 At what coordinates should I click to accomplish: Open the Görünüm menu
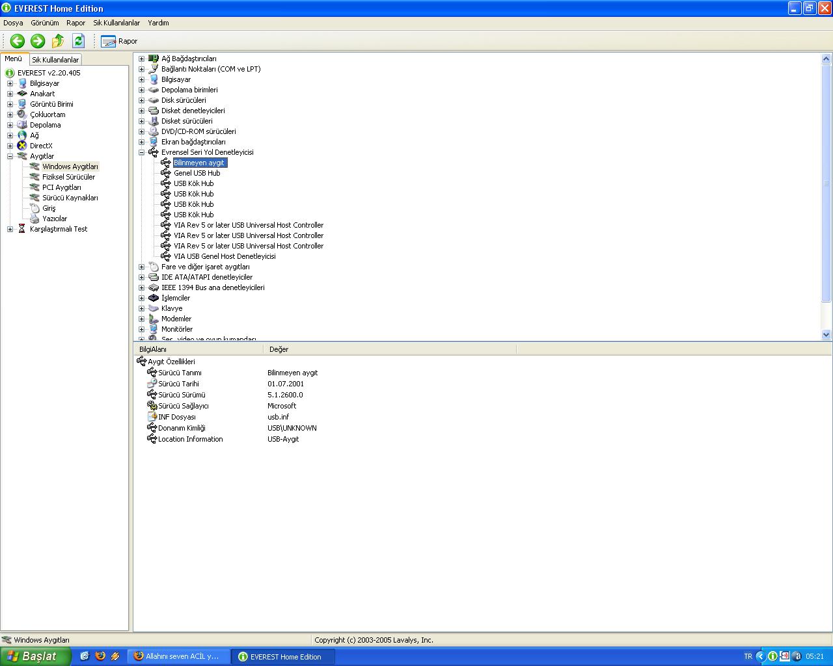click(x=45, y=23)
